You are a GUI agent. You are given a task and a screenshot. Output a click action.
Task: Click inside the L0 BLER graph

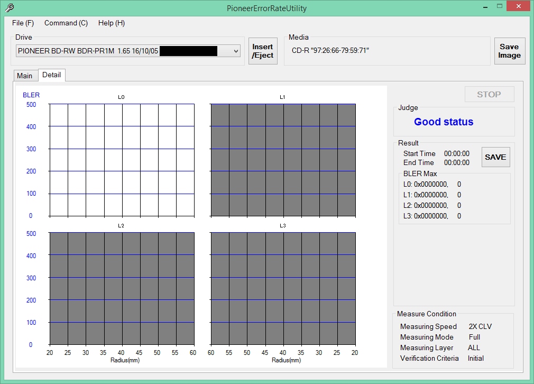point(122,160)
